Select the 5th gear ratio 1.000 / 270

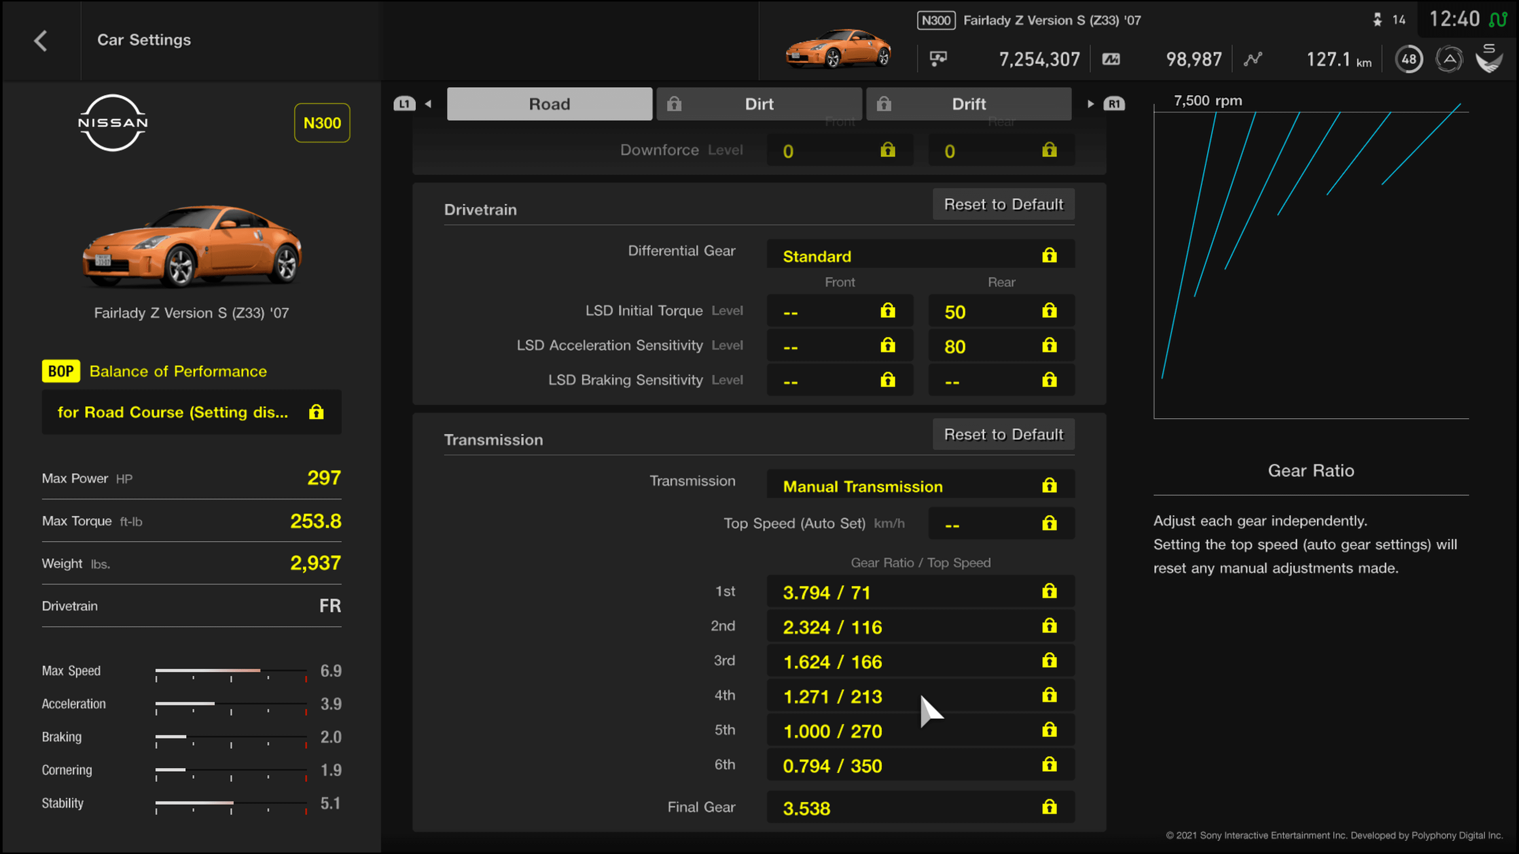point(920,730)
